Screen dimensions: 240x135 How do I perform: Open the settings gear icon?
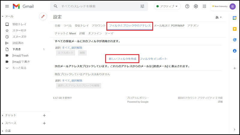196,6
